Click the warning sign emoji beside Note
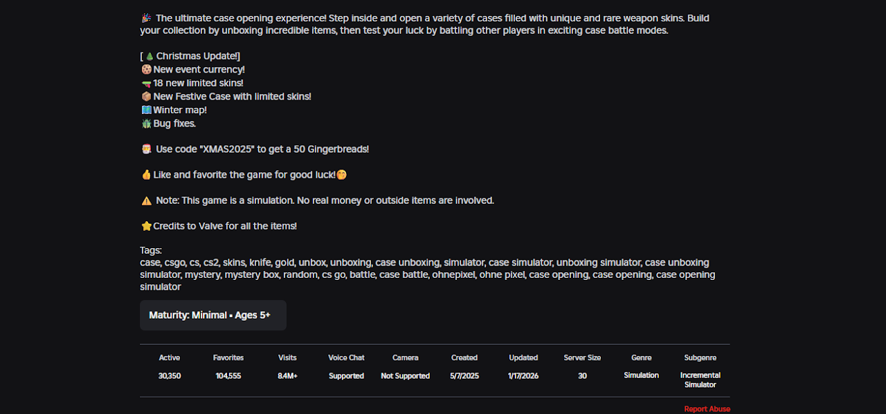The height and width of the screenshot is (414, 886). [x=146, y=200]
